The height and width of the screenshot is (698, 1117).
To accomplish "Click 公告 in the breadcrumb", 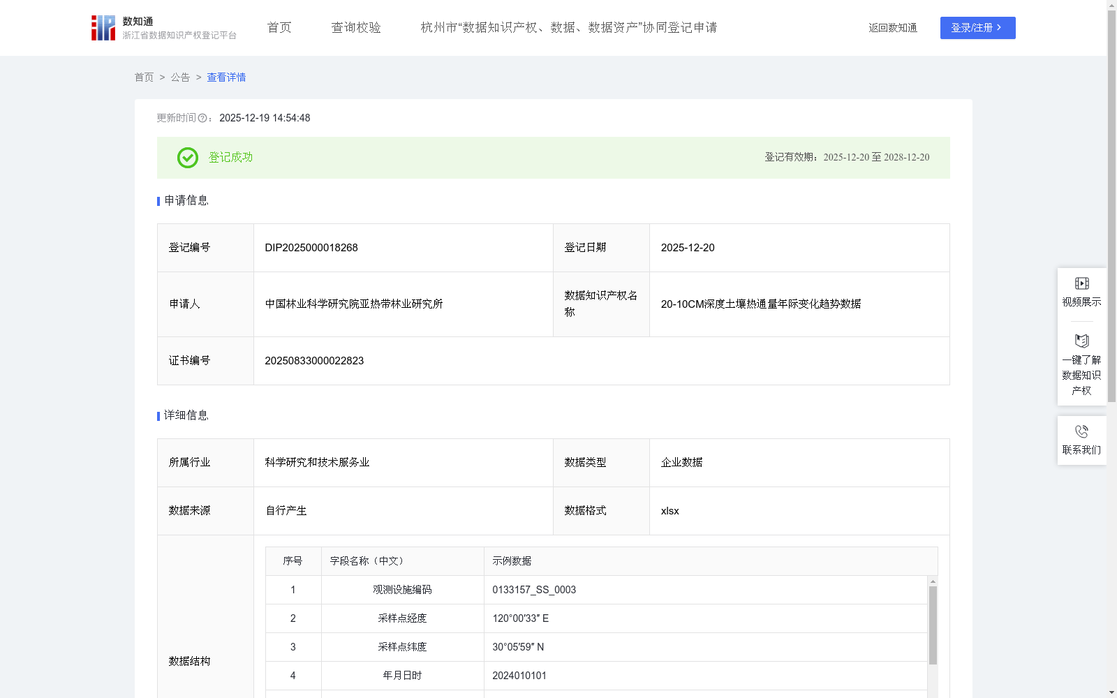I will 180,77.
